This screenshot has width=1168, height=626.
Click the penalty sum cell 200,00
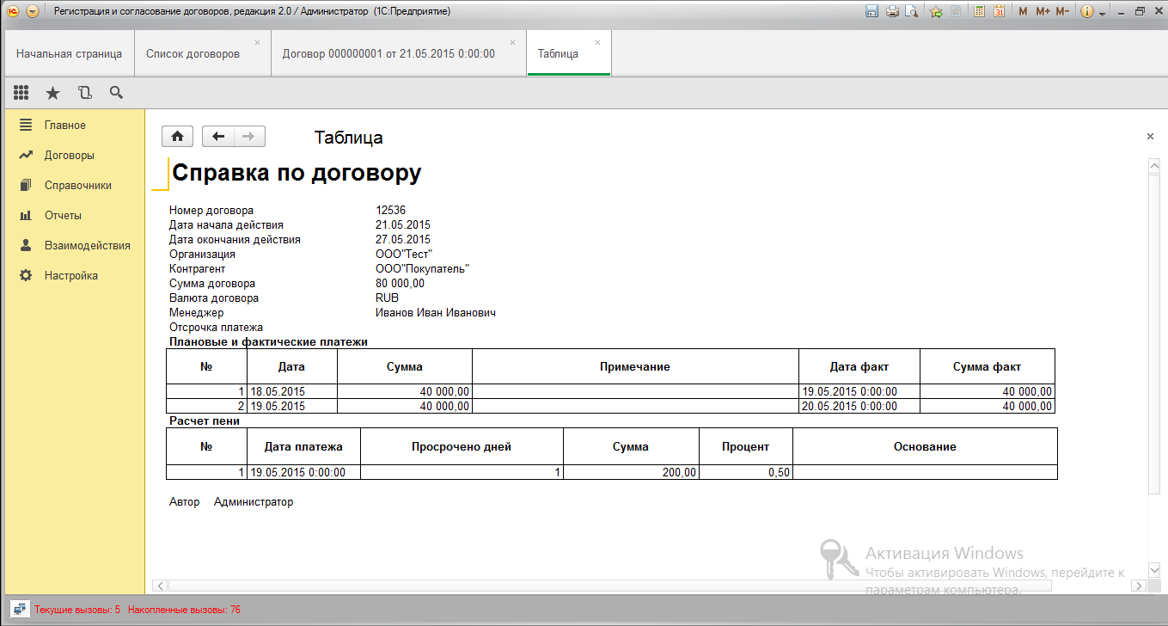pos(631,472)
